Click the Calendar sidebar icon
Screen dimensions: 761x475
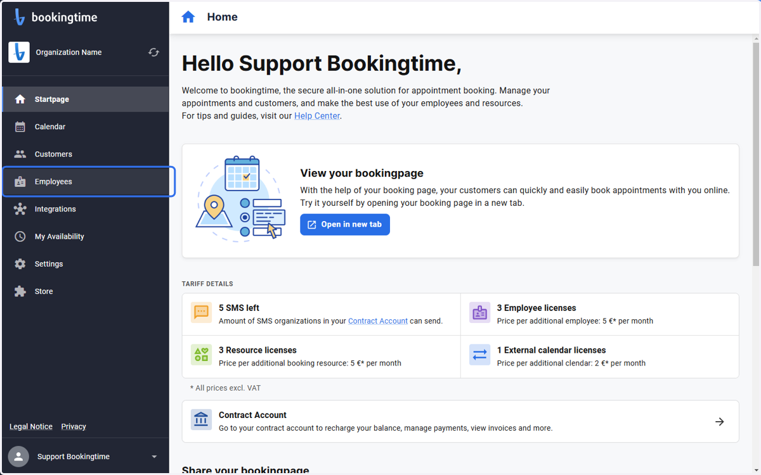click(x=20, y=127)
